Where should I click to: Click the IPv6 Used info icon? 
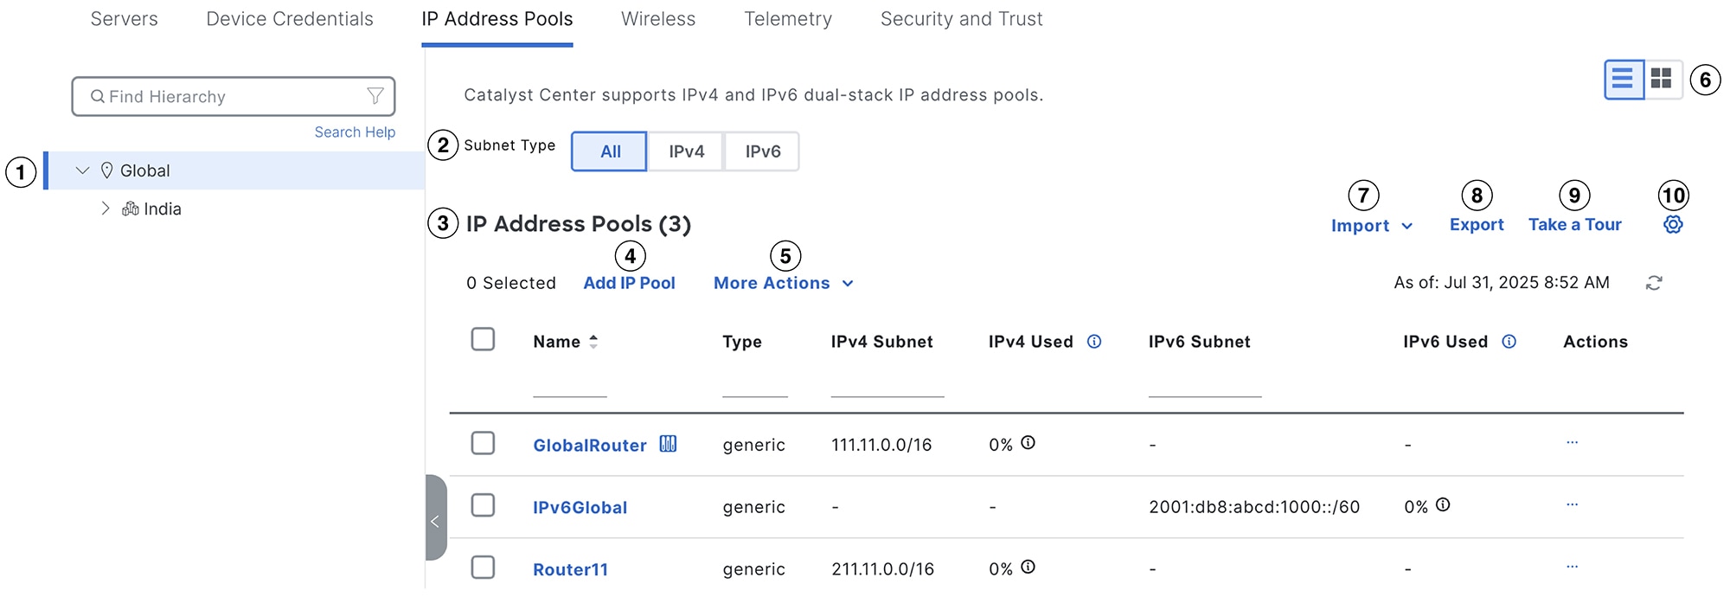[x=1509, y=342]
